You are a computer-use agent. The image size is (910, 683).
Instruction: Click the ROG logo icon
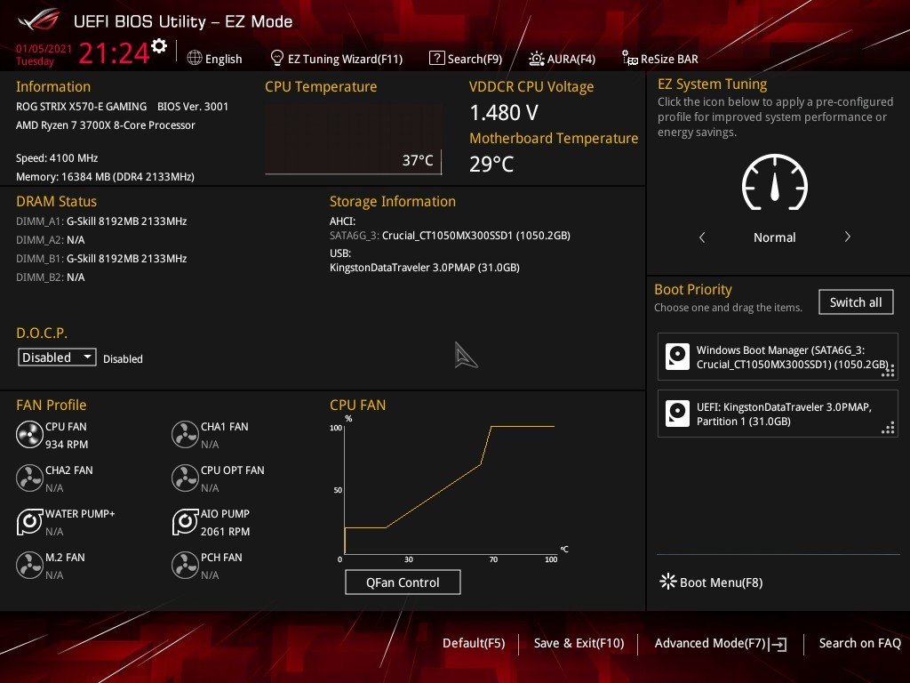[39, 20]
